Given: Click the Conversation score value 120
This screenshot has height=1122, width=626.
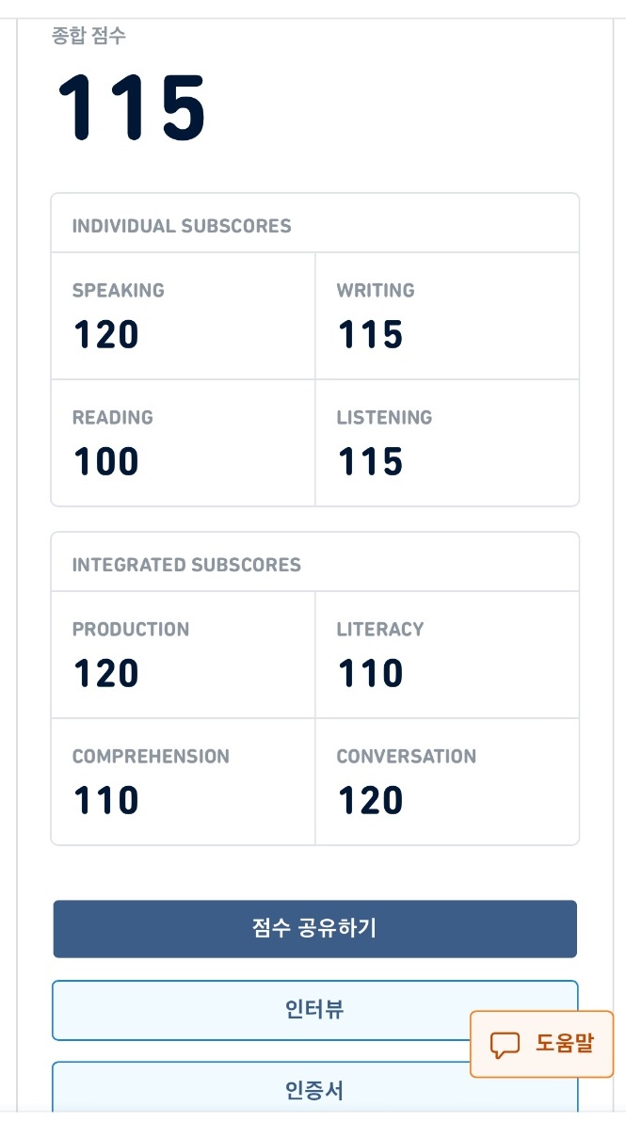Looking at the screenshot, I should pos(370,800).
